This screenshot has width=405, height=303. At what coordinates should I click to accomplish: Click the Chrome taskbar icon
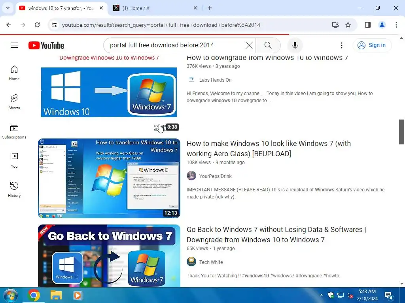[x=34, y=296]
